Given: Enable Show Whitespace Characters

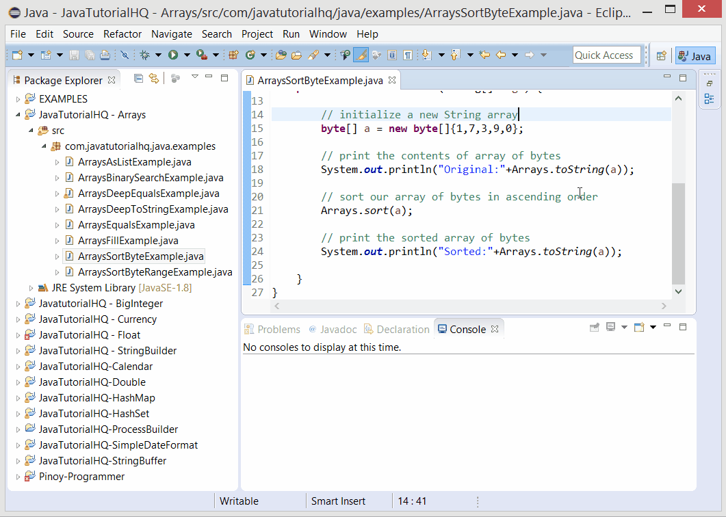Looking at the screenshot, I should 409,53.
